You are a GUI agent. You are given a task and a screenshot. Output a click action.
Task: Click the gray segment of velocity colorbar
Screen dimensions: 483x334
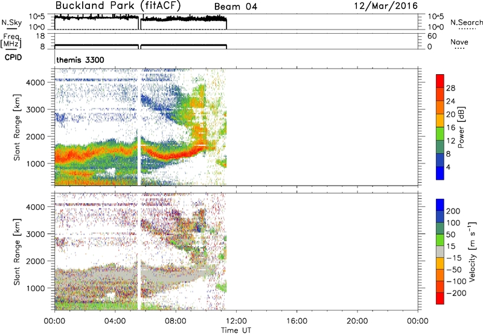click(x=440, y=251)
